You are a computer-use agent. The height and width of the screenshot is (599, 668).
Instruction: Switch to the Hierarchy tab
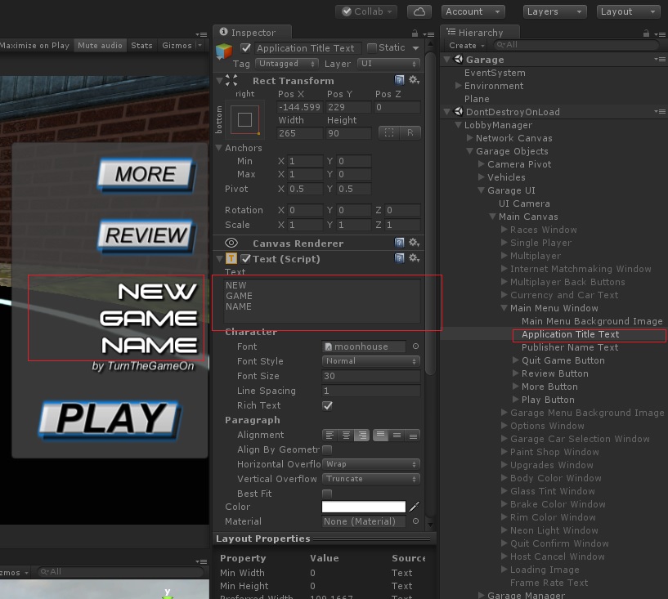478,31
